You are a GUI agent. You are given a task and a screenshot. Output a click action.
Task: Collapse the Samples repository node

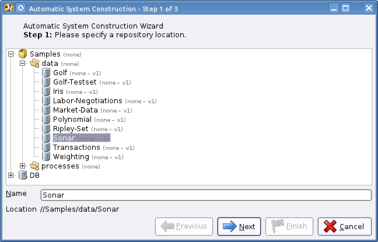point(11,54)
